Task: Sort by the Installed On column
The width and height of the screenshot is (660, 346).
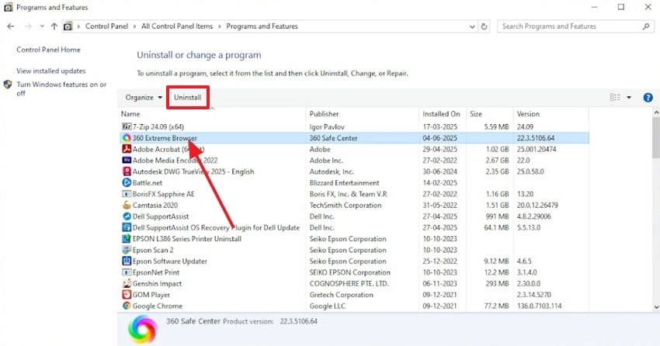Action: point(443,114)
